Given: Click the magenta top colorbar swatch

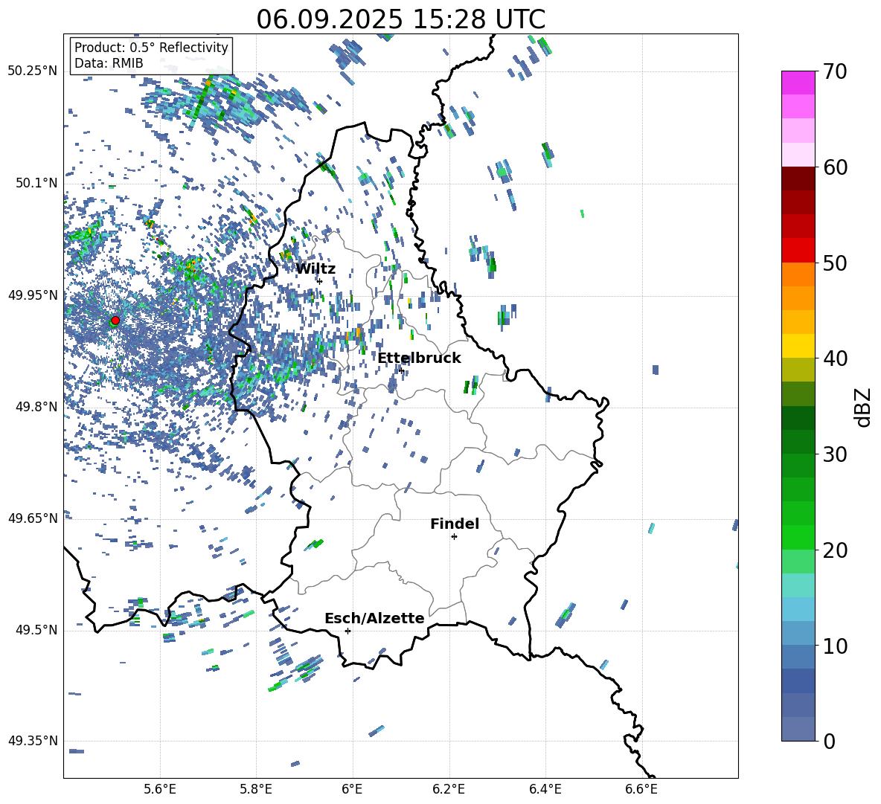Looking at the screenshot, I should pyautogui.click(x=798, y=83).
